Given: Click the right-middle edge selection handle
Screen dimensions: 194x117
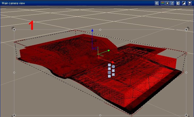Looking at the screenshot, I should (186, 72).
